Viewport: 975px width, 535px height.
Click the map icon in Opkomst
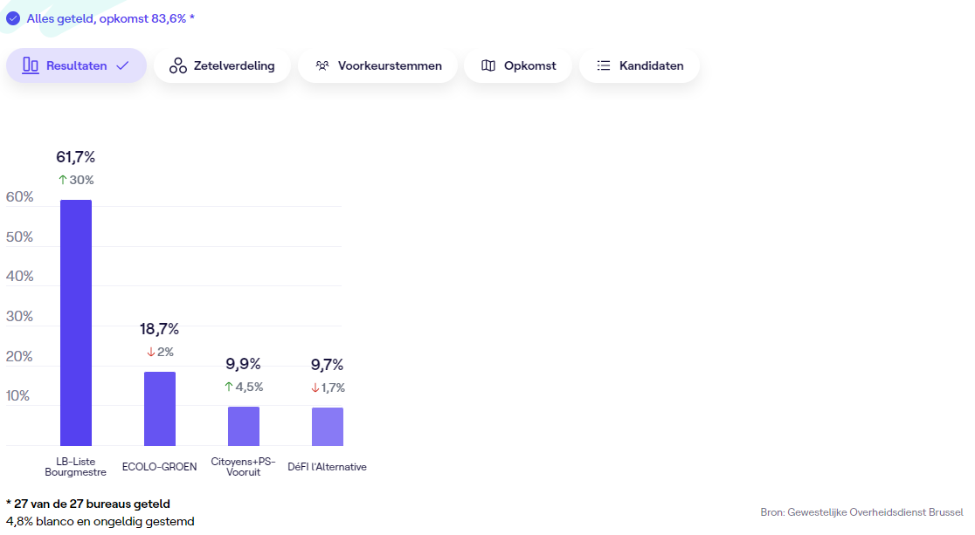(488, 65)
